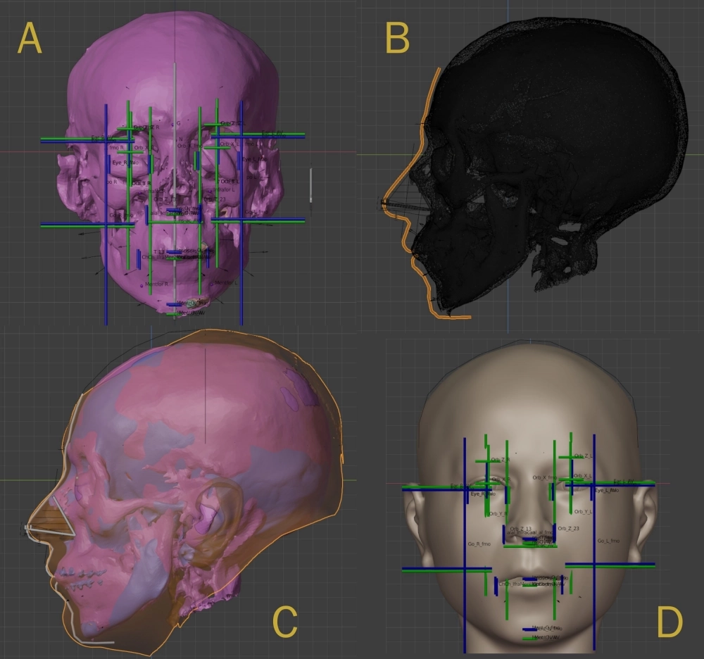This screenshot has width=704, height=659.
Task: Click the Orb_Z_L label on the grey head
Action: click(584, 456)
